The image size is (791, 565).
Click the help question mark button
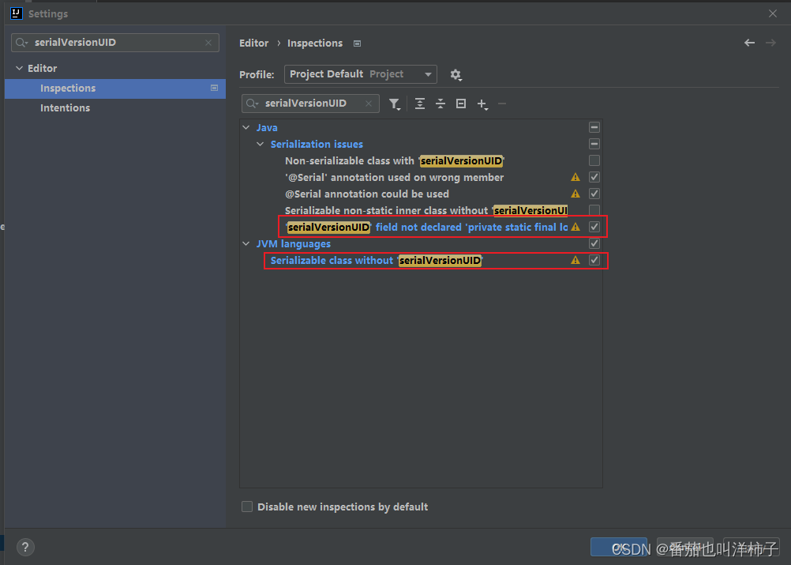click(x=25, y=547)
